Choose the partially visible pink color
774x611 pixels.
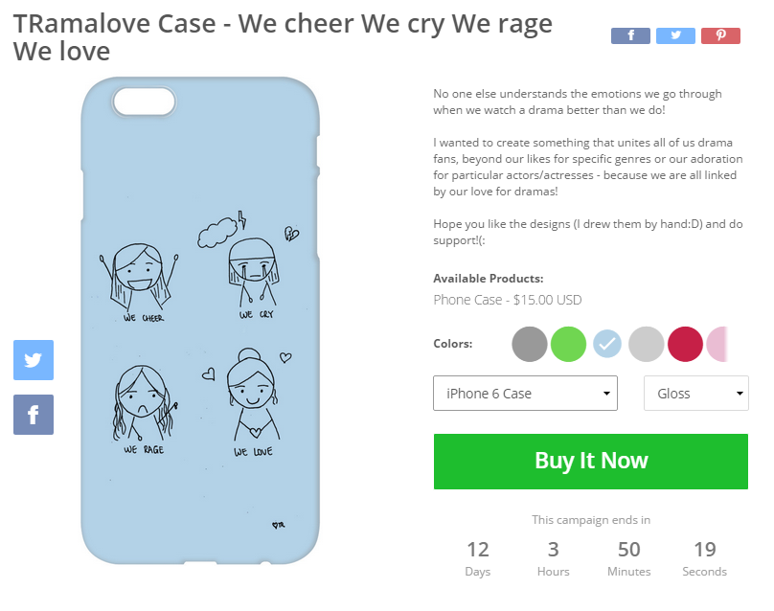click(x=718, y=344)
